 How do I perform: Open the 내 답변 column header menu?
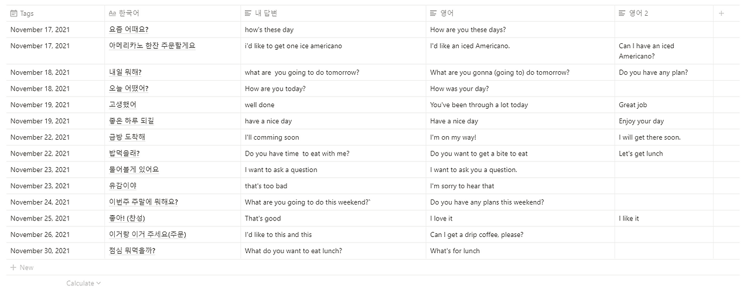(x=333, y=13)
